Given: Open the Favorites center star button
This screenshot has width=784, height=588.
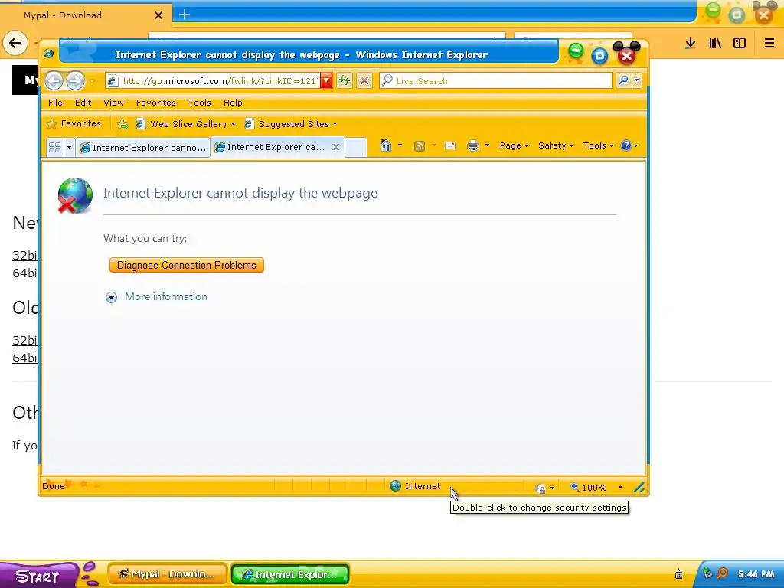Looking at the screenshot, I should [73, 123].
